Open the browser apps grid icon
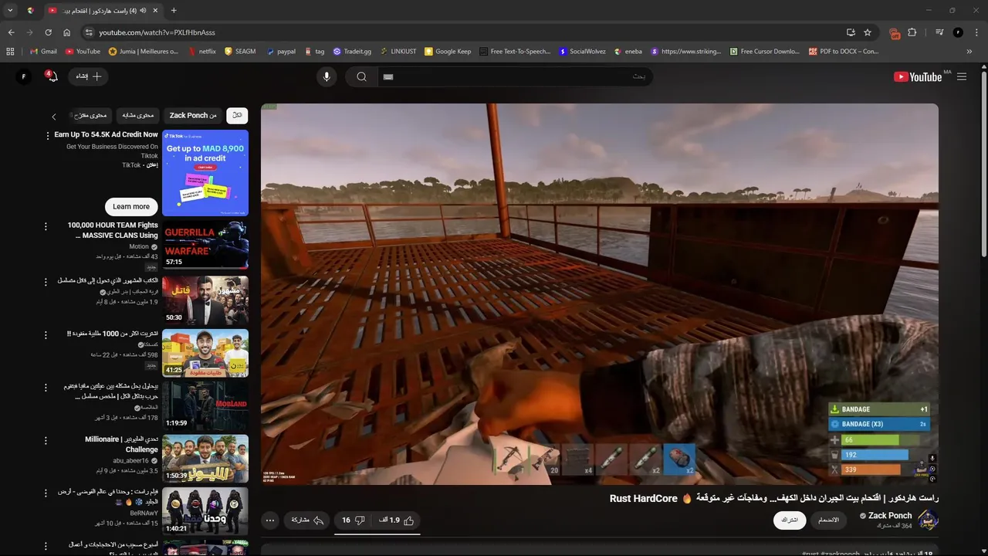 [x=10, y=52]
